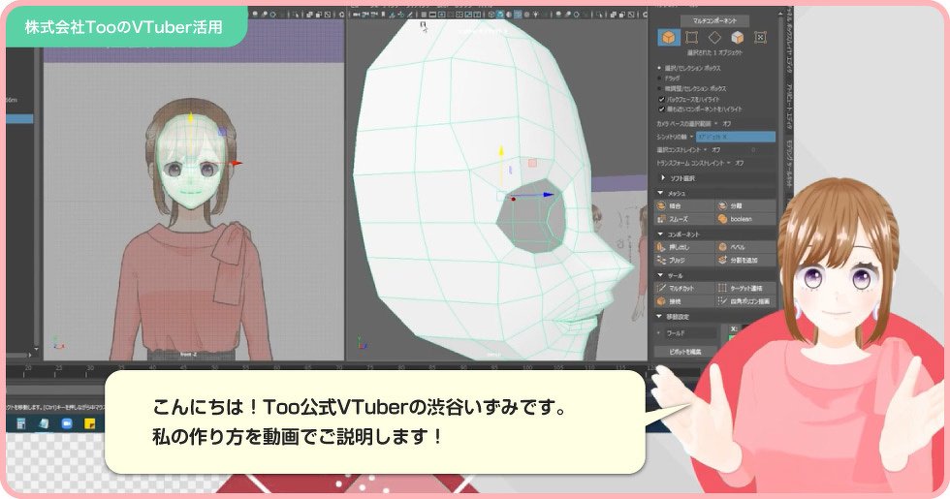Screen dimensions: 950x499
Task: Click the 押し出し (Extrude) tool
Action: [x=684, y=247]
